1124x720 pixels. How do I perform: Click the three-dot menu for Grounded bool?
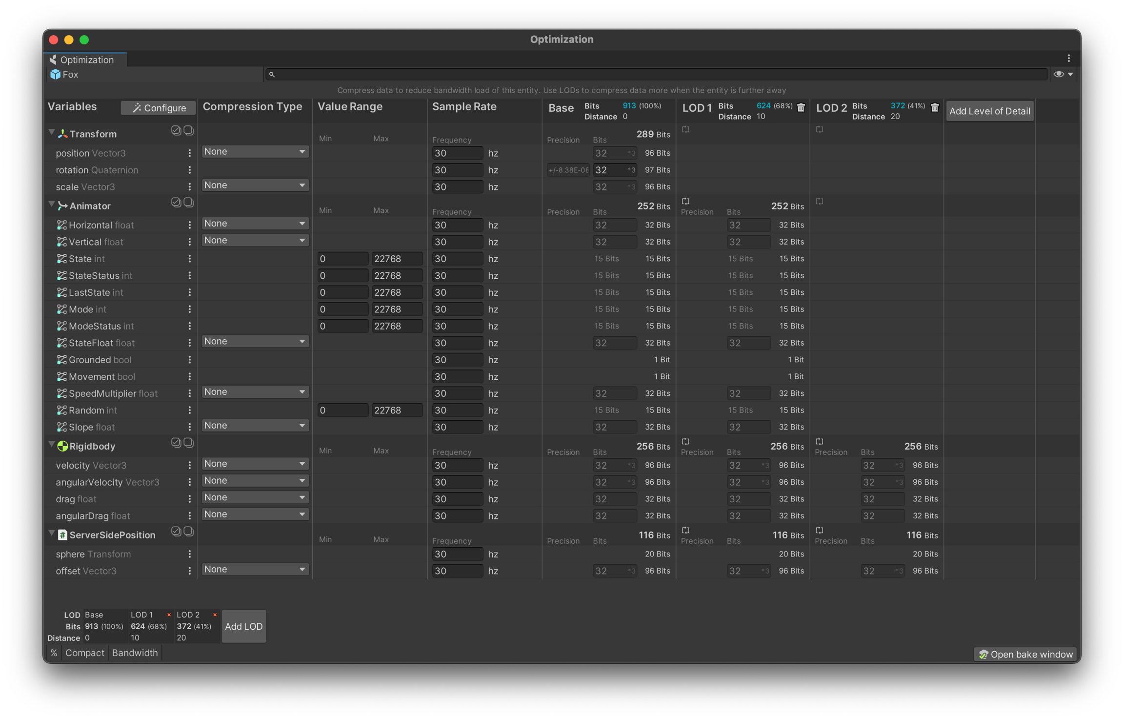pos(190,360)
